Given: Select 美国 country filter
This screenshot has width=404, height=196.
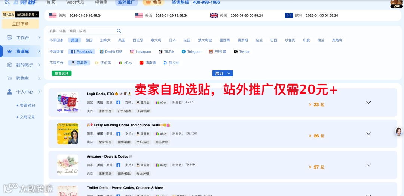Looking at the screenshot, I should pos(74,40).
